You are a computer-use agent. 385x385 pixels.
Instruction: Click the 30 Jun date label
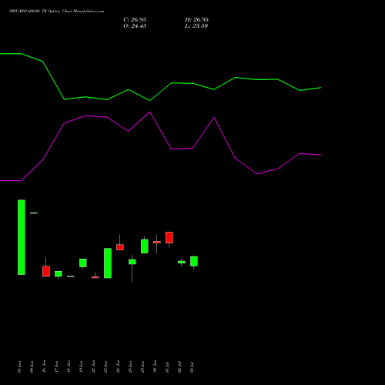tap(156, 367)
